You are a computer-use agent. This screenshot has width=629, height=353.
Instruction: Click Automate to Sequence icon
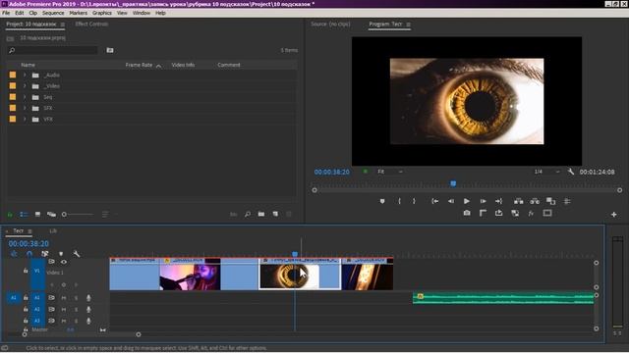[234, 215]
